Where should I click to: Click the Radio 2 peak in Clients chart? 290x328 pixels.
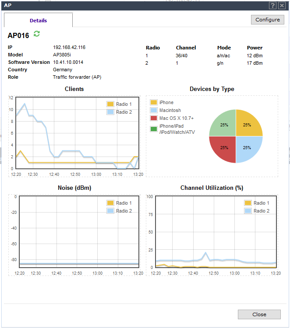(x=25, y=104)
